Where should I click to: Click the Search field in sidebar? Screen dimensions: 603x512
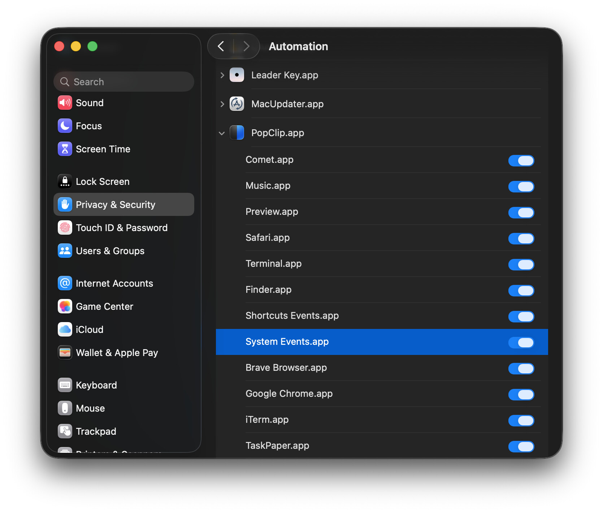point(124,82)
